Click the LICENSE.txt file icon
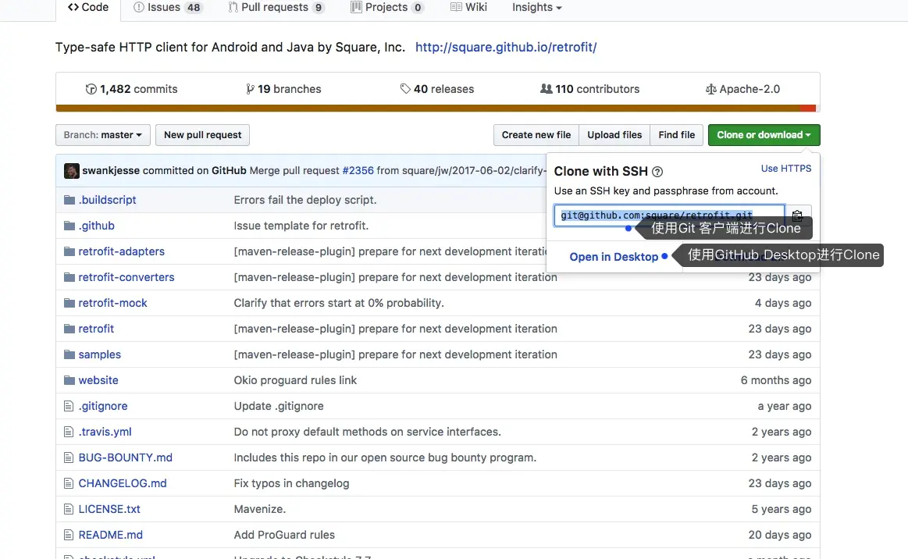908x559 pixels. tap(69, 509)
